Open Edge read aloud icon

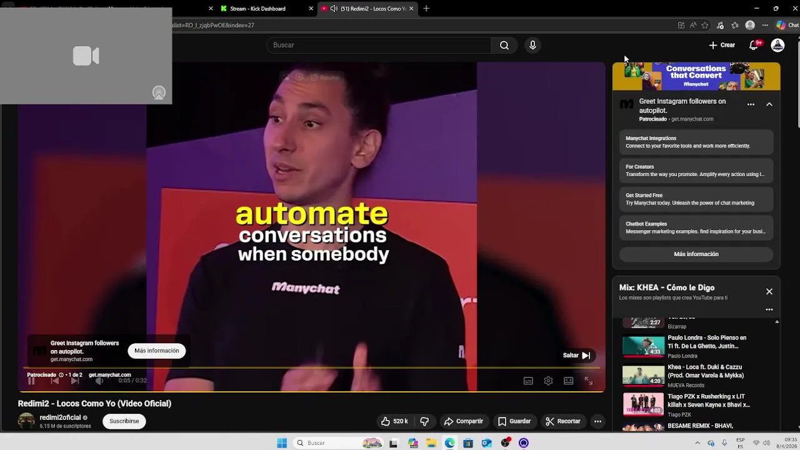[x=693, y=25]
